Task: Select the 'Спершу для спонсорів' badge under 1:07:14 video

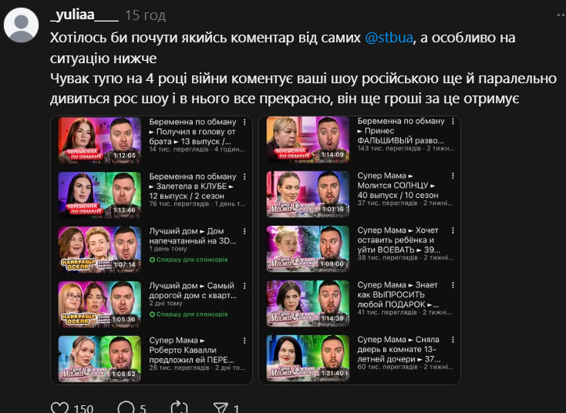Action: click(188, 260)
